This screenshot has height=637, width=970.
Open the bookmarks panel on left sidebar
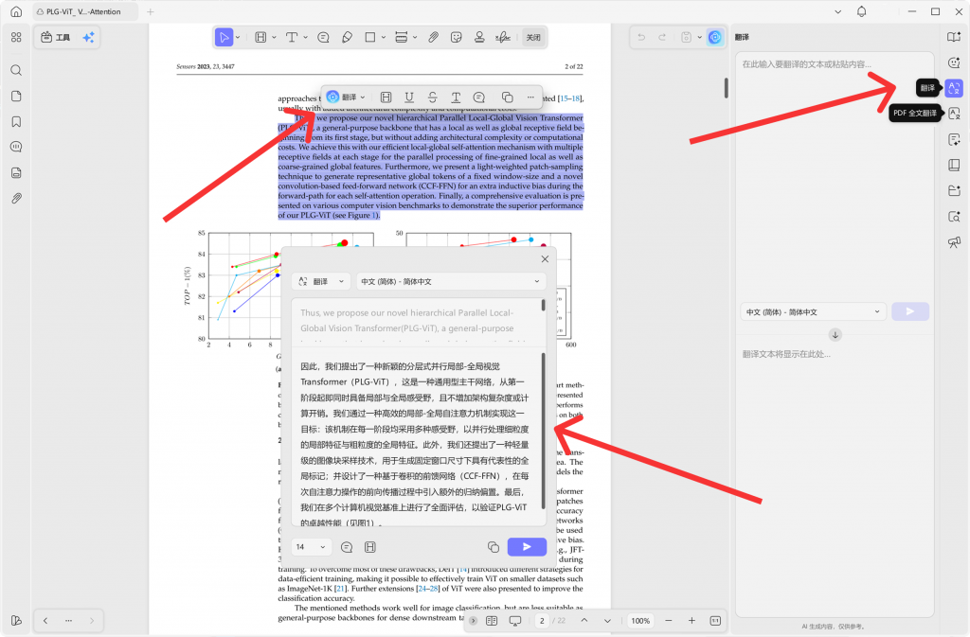pos(16,122)
